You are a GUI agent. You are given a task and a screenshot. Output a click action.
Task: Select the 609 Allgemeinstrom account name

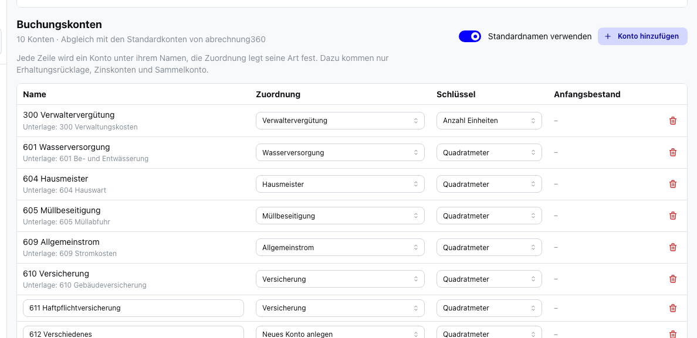[x=62, y=242]
